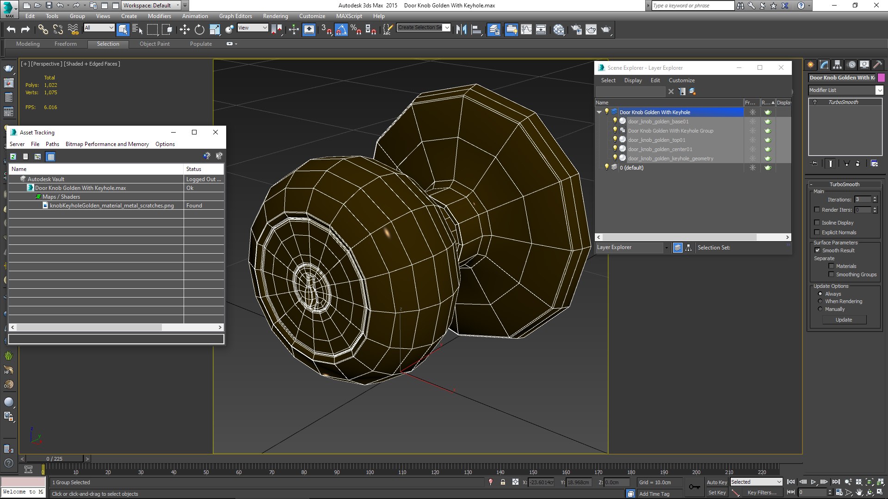
Task: Open the Material Editor icon
Action: tap(559, 30)
